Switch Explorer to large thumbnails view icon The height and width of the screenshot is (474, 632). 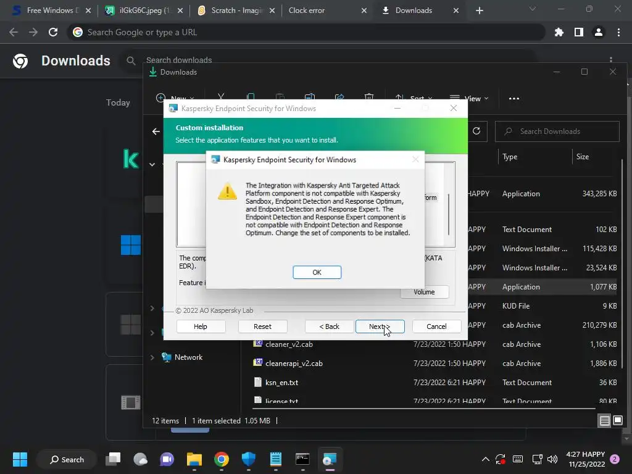click(x=617, y=421)
